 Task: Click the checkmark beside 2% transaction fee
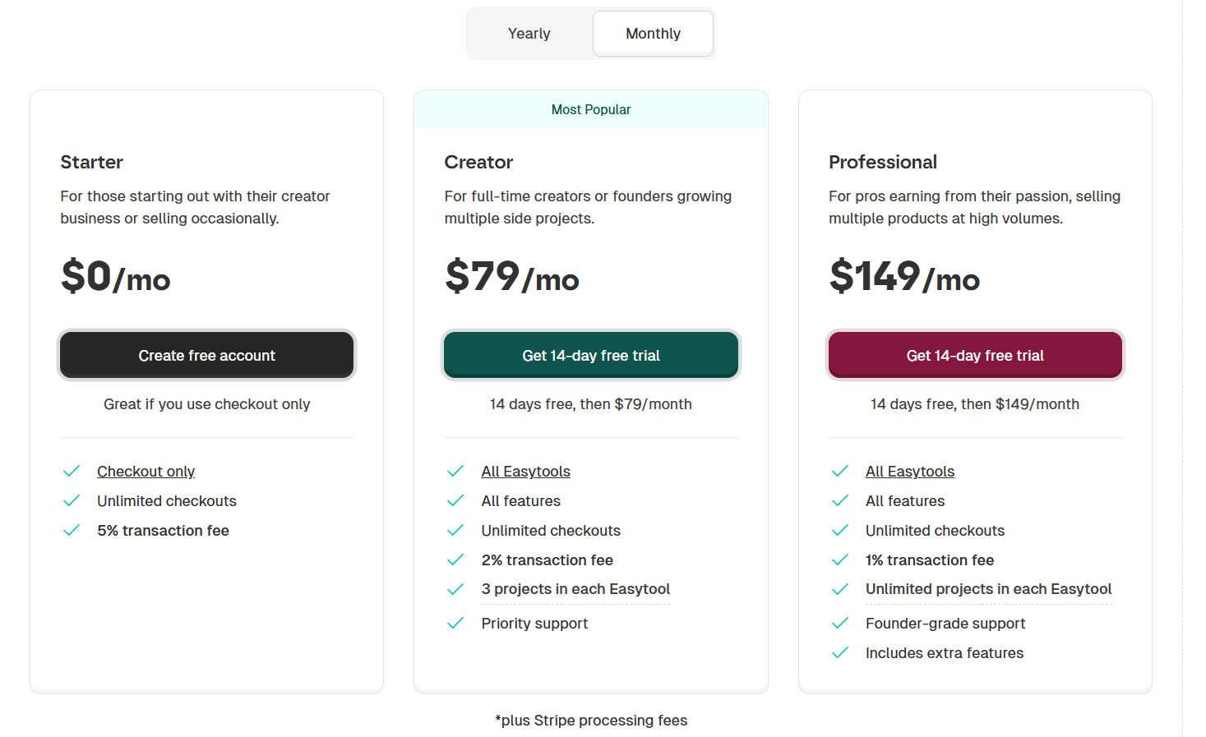tap(455, 560)
